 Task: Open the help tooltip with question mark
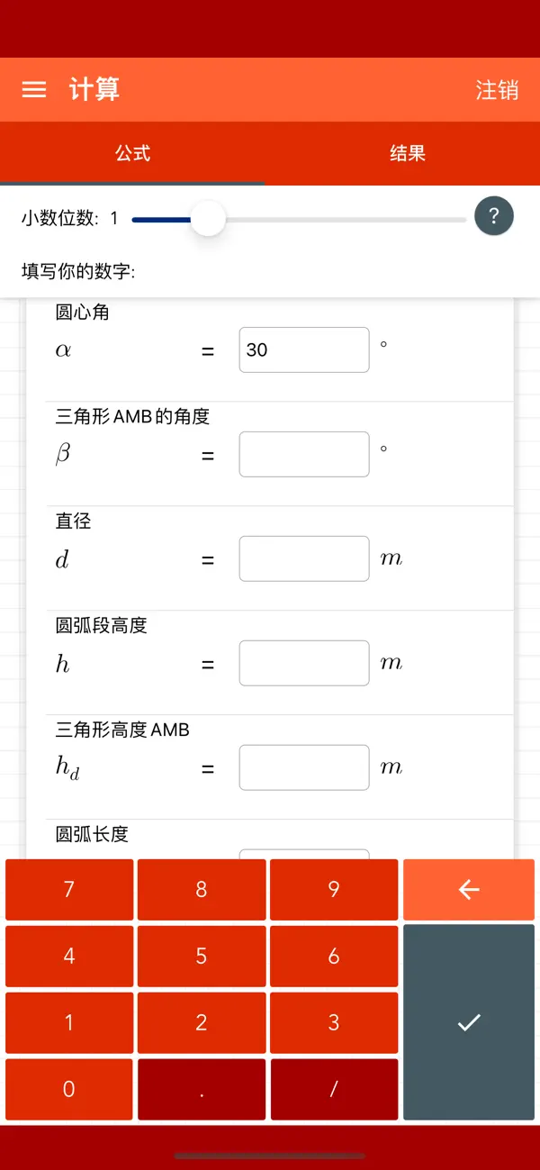click(493, 215)
